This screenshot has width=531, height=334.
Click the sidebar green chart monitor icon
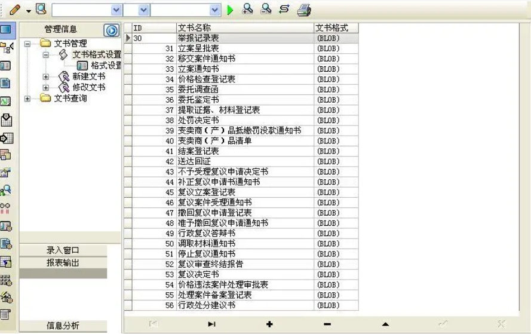pos(5,101)
